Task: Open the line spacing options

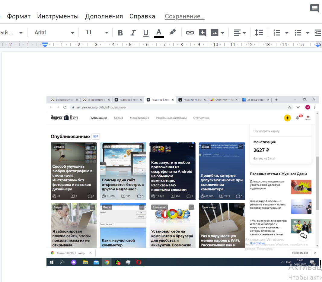Action: [259, 33]
